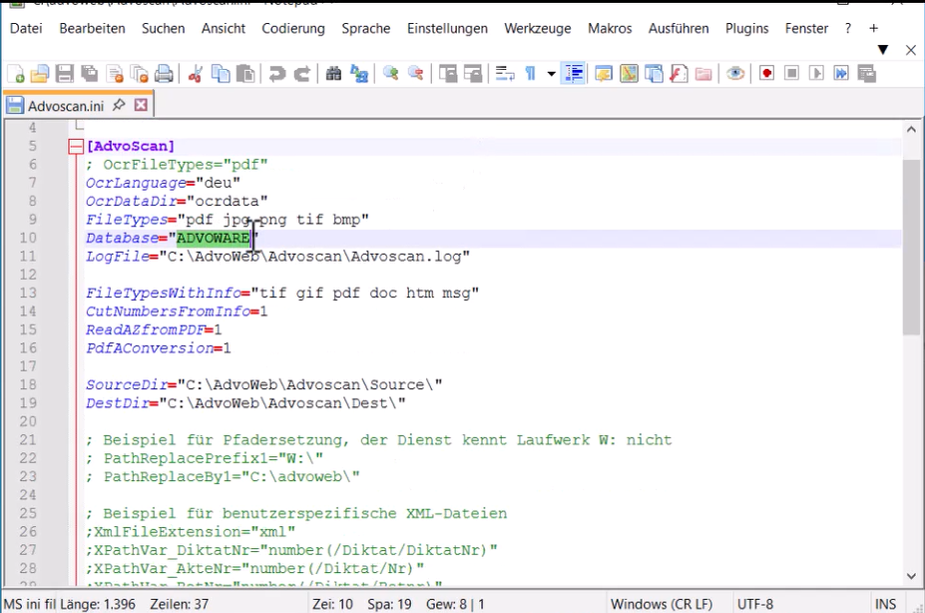925x613 pixels.
Task: Play back the recorded macro icon
Action: [x=816, y=74]
